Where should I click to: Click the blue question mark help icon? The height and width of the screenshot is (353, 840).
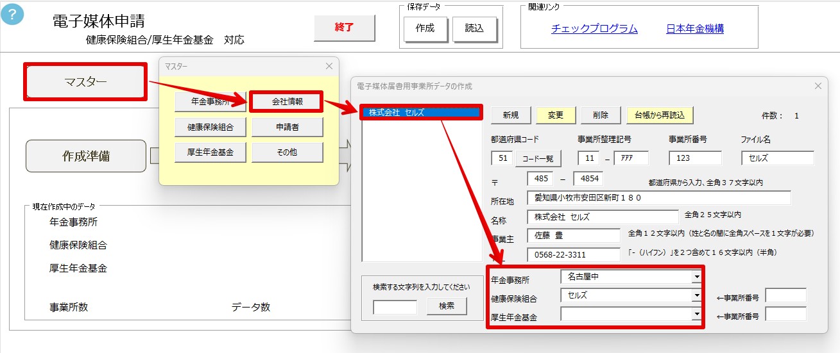12,14
